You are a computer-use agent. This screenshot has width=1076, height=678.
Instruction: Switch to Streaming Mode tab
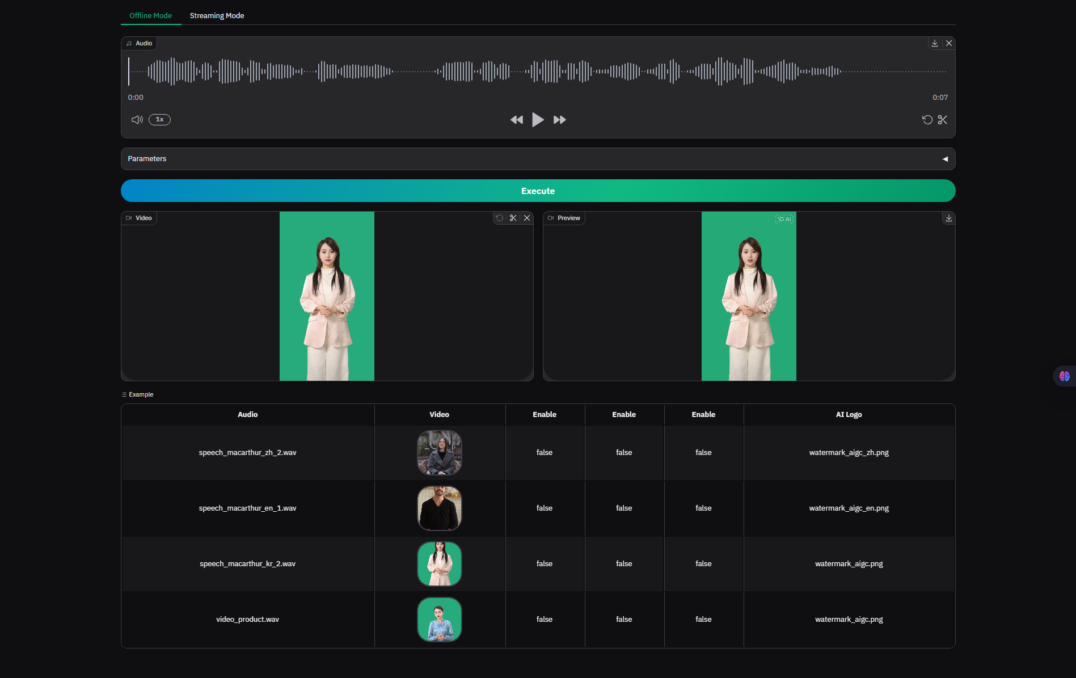(x=217, y=15)
